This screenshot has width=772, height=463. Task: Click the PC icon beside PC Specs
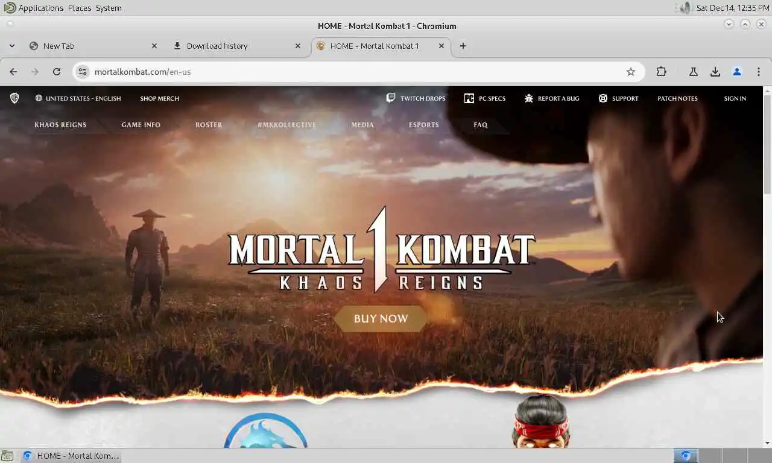click(469, 98)
